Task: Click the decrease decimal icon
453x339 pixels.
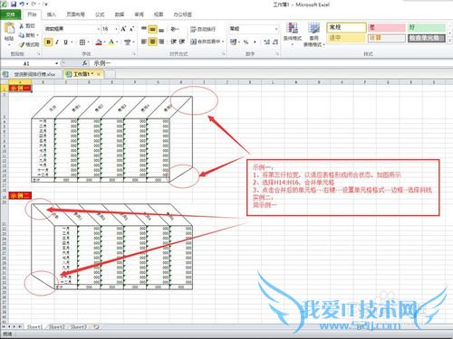Action: (275, 42)
